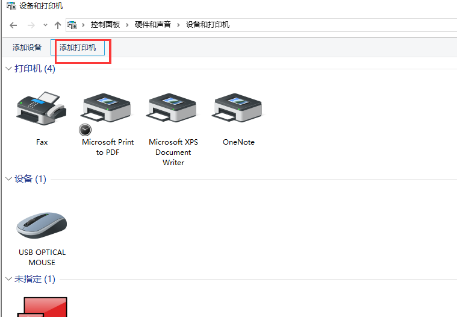This screenshot has width=457, height=317.
Task: Open the recent locations dropdown arrow
Action: coord(45,25)
